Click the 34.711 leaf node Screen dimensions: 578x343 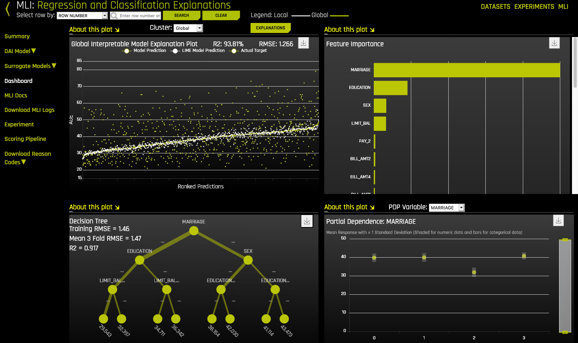point(158,319)
